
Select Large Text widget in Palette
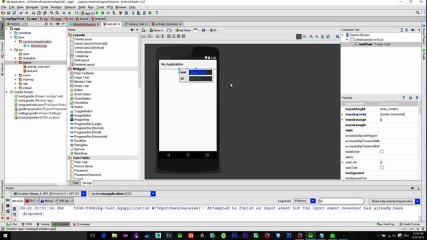81,77
